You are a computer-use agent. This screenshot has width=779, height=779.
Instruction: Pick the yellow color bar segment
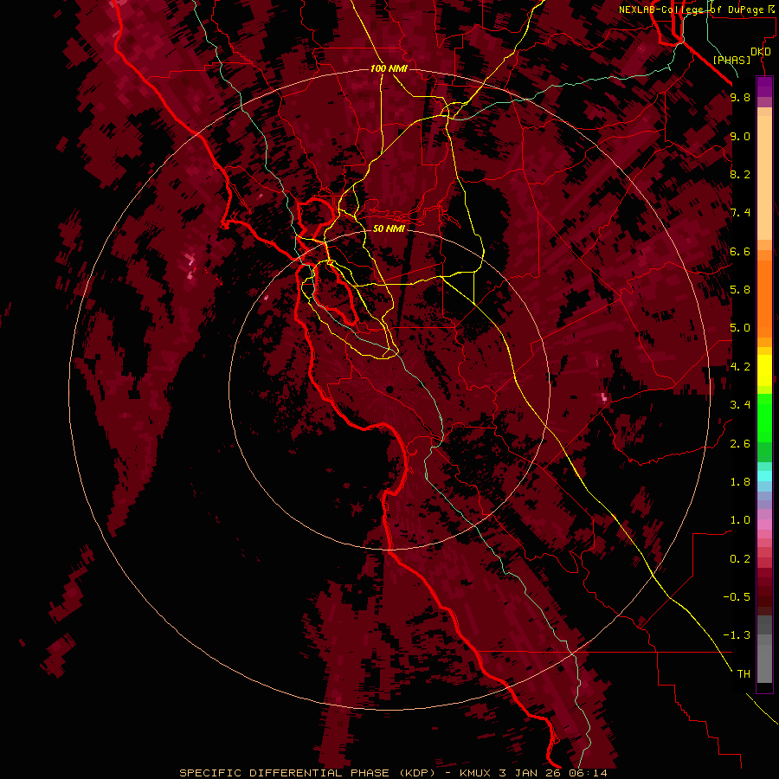coord(764,370)
